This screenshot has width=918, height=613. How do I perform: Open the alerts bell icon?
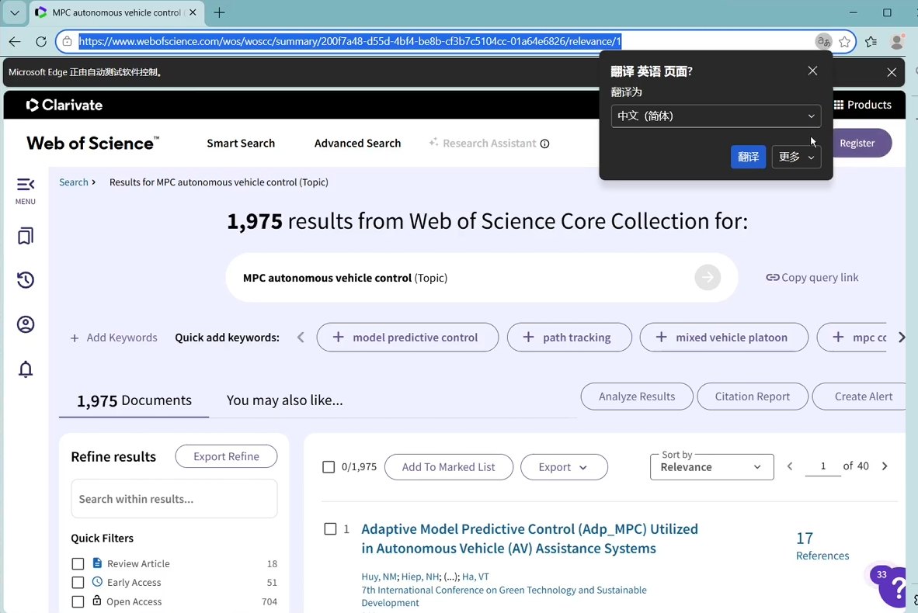point(25,369)
